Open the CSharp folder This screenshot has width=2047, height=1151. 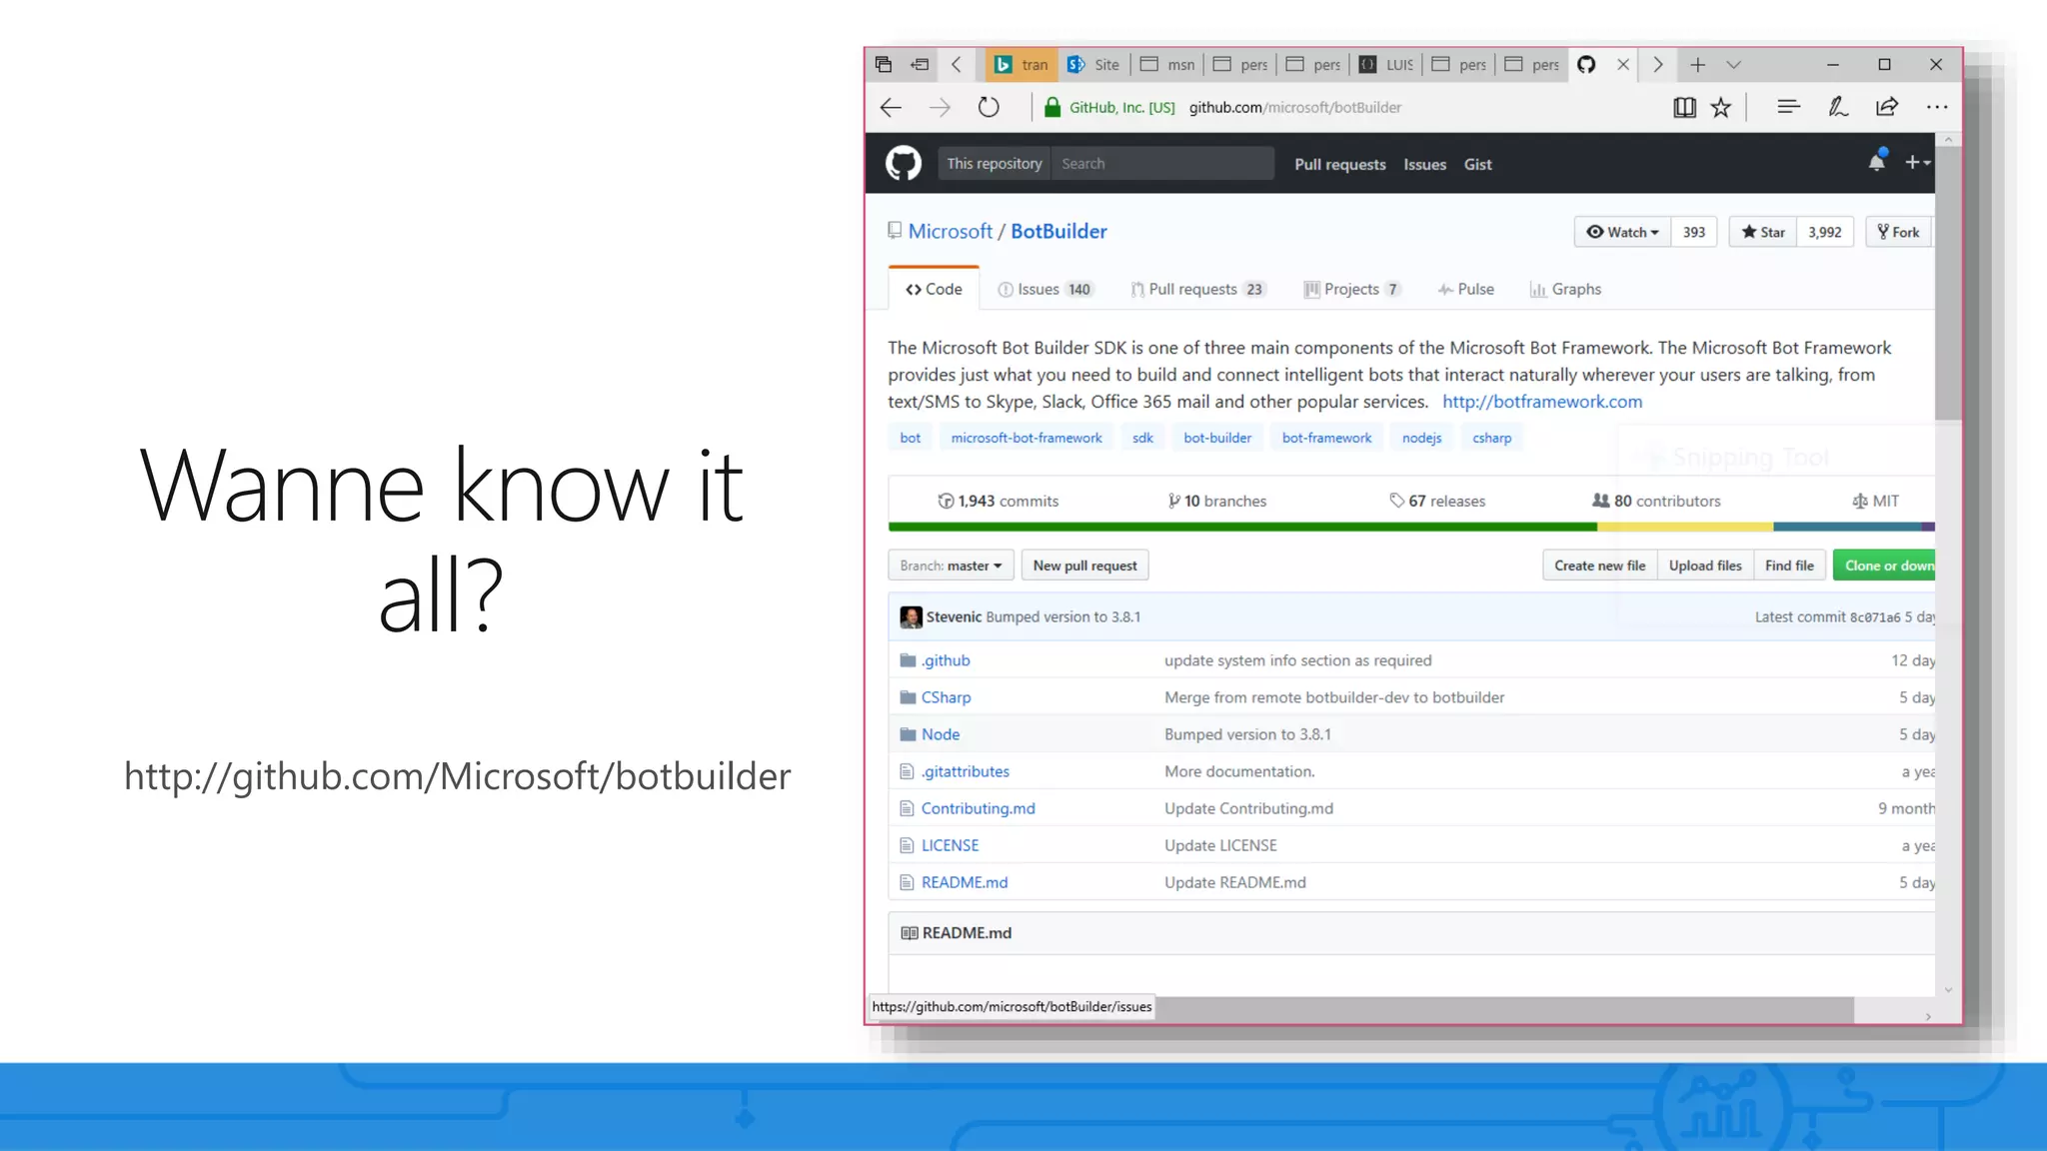946,697
